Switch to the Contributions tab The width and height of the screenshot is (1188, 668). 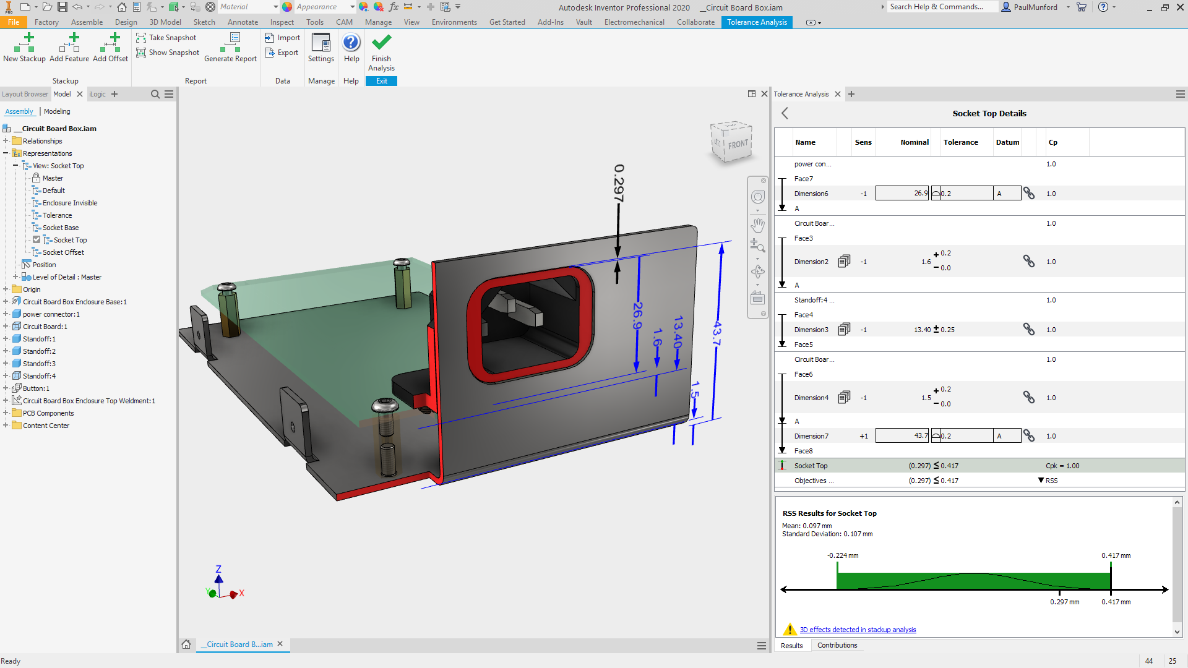837,645
